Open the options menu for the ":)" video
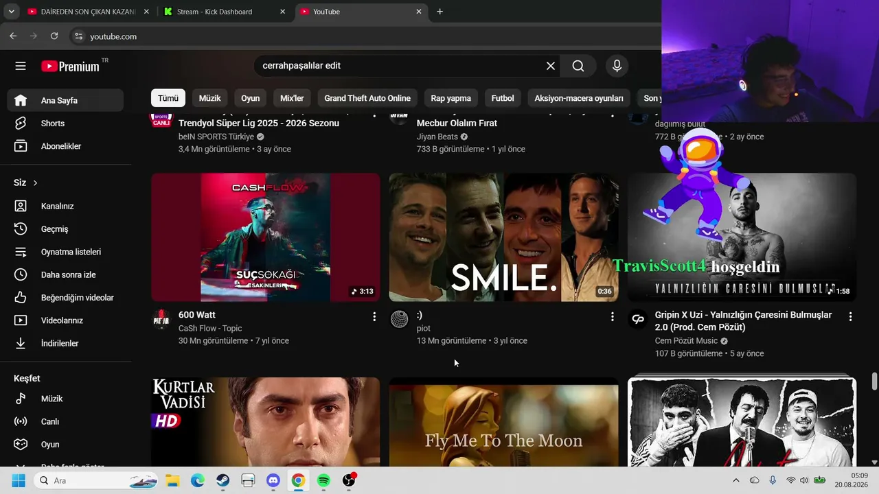This screenshot has width=879, height=494. pyautogui.click(x=613, y=316)
